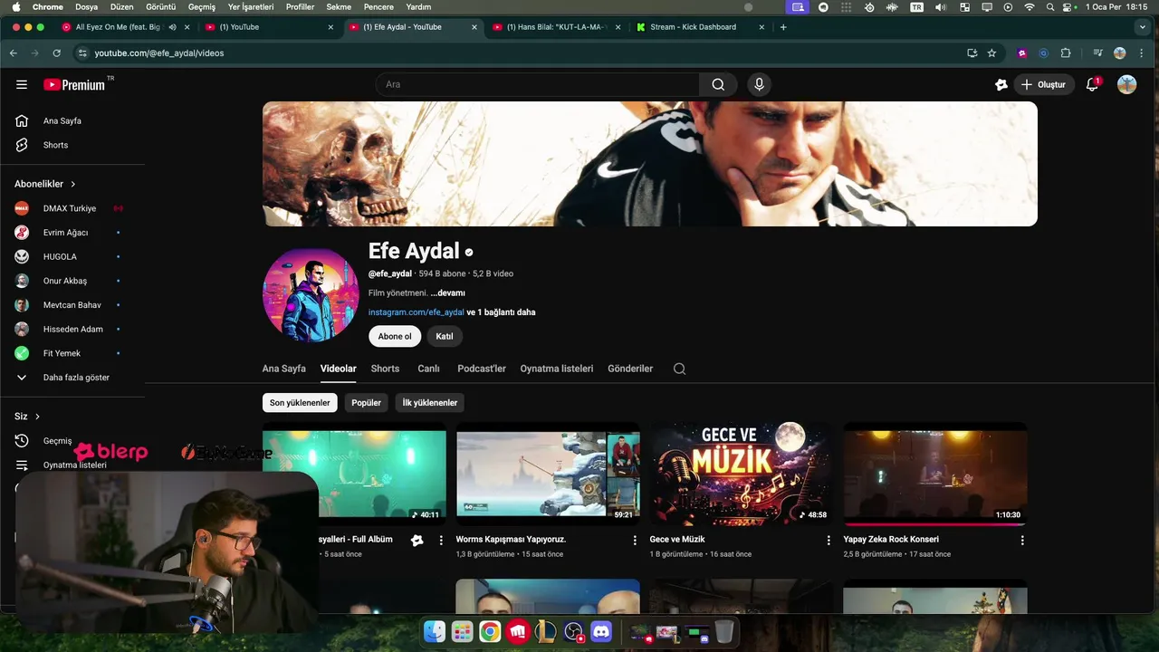The image size is (1159, 652).
Task: Open Riot Client from the Dock
Action: (518, 631)
